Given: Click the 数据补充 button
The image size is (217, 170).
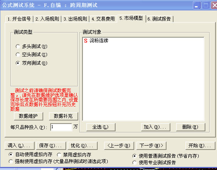Looking at the screenshot, I should (63, 116).
